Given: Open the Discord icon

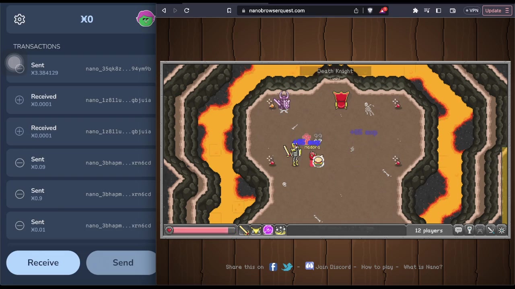Looking at the screenshot, I should [x=309, y=266].
